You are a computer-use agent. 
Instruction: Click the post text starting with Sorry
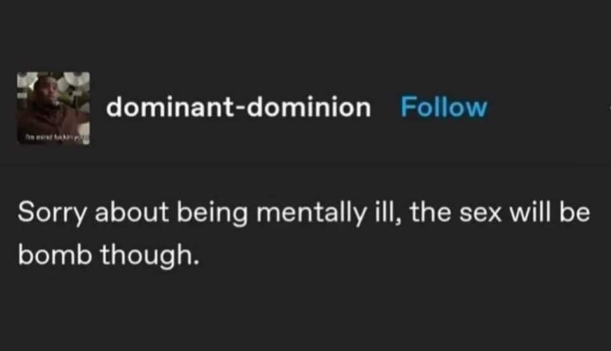point(304,233)
